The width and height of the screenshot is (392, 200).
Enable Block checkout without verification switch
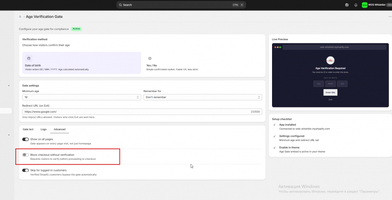click(x=26, y=155)
